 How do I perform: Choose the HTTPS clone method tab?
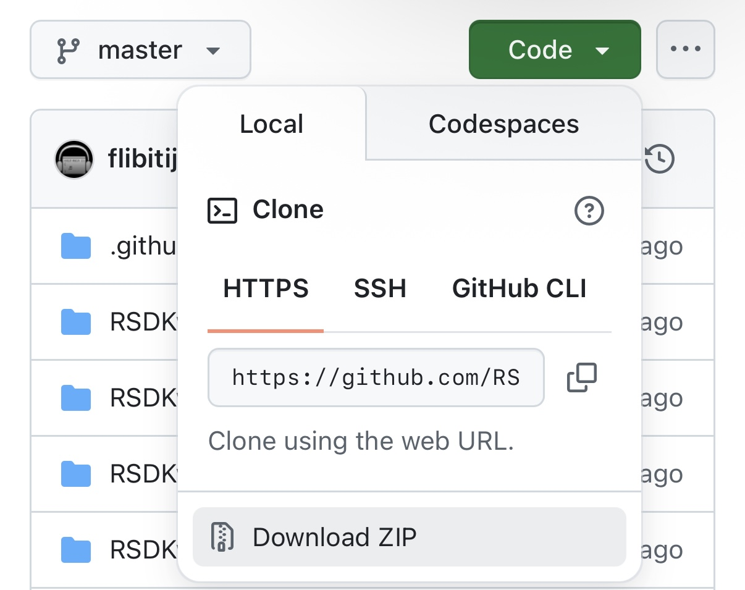click(x=266, y=289)
